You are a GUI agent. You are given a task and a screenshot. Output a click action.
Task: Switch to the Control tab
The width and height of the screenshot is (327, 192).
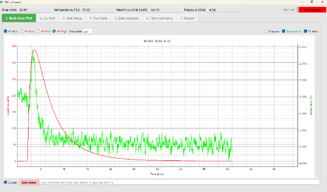[47, 18]
